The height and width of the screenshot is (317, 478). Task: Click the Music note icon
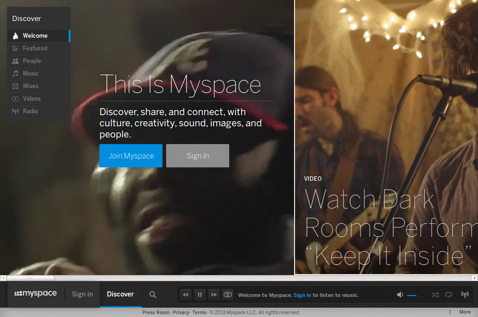(x=15, y=73)
